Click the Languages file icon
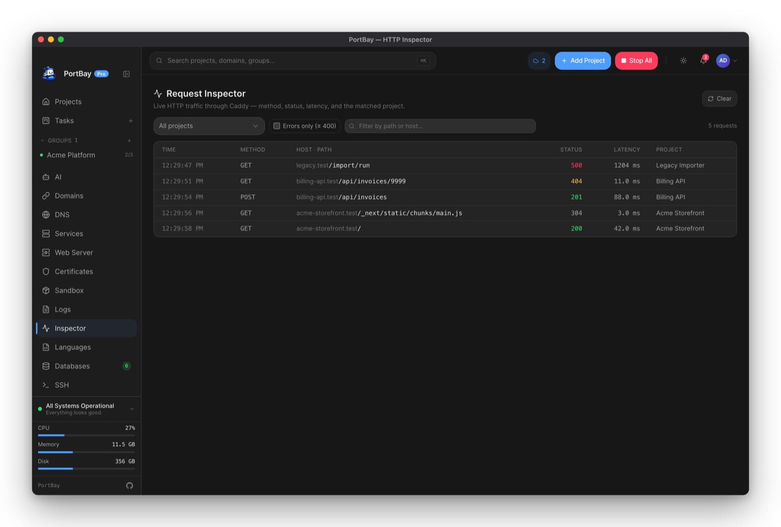Viewport: 781px width, 527px height. point(46,347)
